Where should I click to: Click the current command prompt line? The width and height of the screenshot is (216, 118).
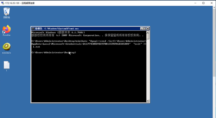[54, 53]
